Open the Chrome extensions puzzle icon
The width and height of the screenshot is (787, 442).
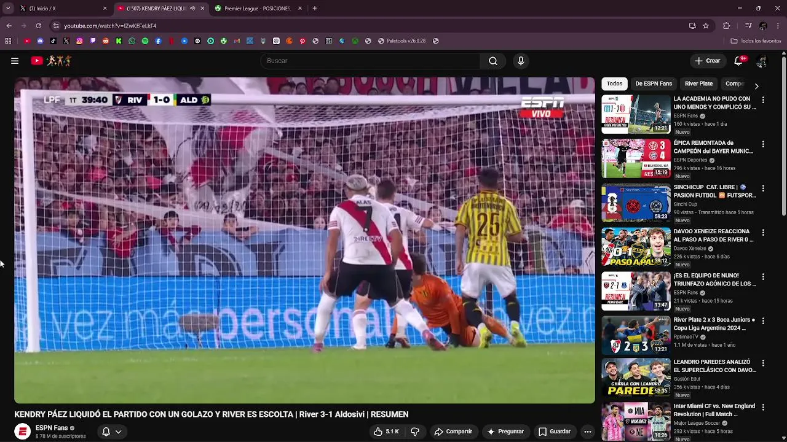click(726, 26)
